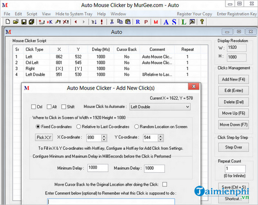Open the Mouse Click to Automate dropdown
The width and height of the screenshot is (258, 205).
pyautogui.click(x=160, y=107)
